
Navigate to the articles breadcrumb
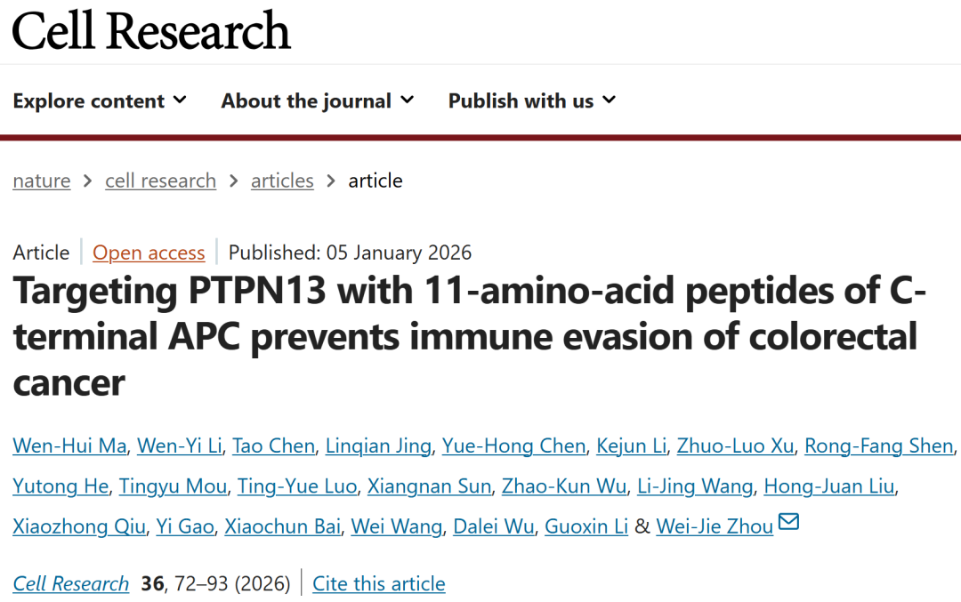(x=282, y=181)
